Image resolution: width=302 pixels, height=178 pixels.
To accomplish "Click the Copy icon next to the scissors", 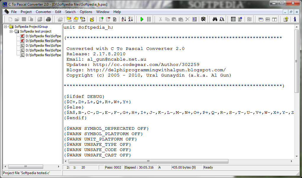I will coord(167,19).
